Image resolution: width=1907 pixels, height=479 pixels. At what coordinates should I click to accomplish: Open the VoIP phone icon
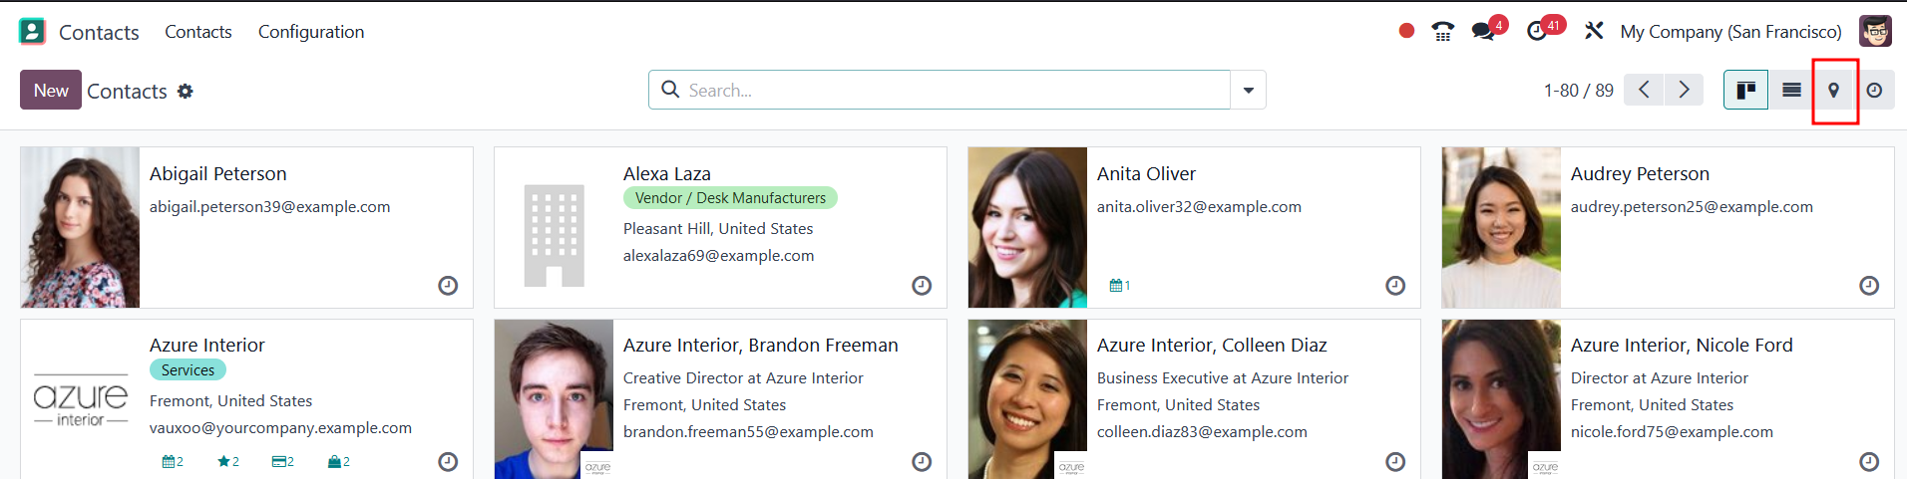(1442, 32)
